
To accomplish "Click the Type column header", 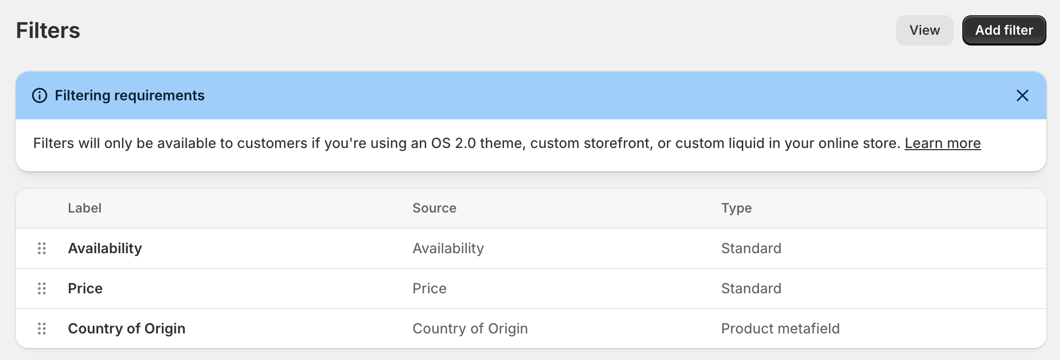I will [x=736, y=208].
